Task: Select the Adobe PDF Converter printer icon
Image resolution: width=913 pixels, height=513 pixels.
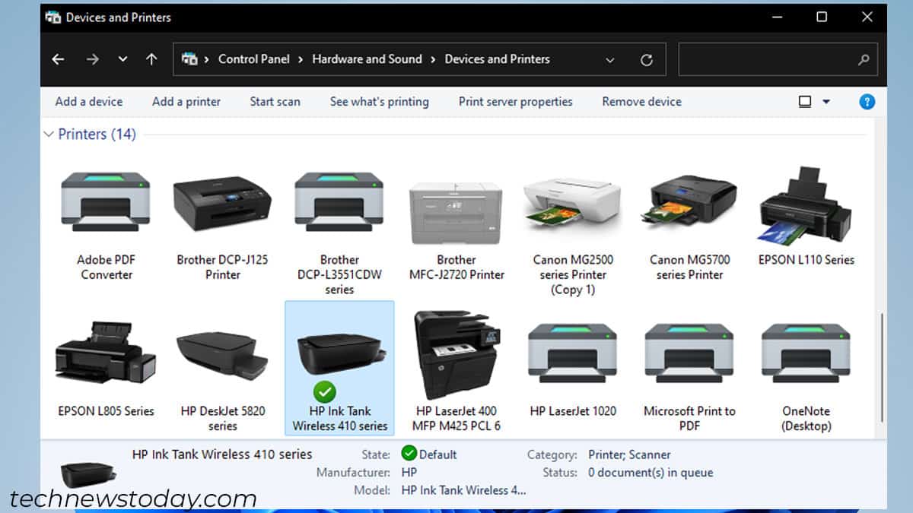Action: coord(106,203)
